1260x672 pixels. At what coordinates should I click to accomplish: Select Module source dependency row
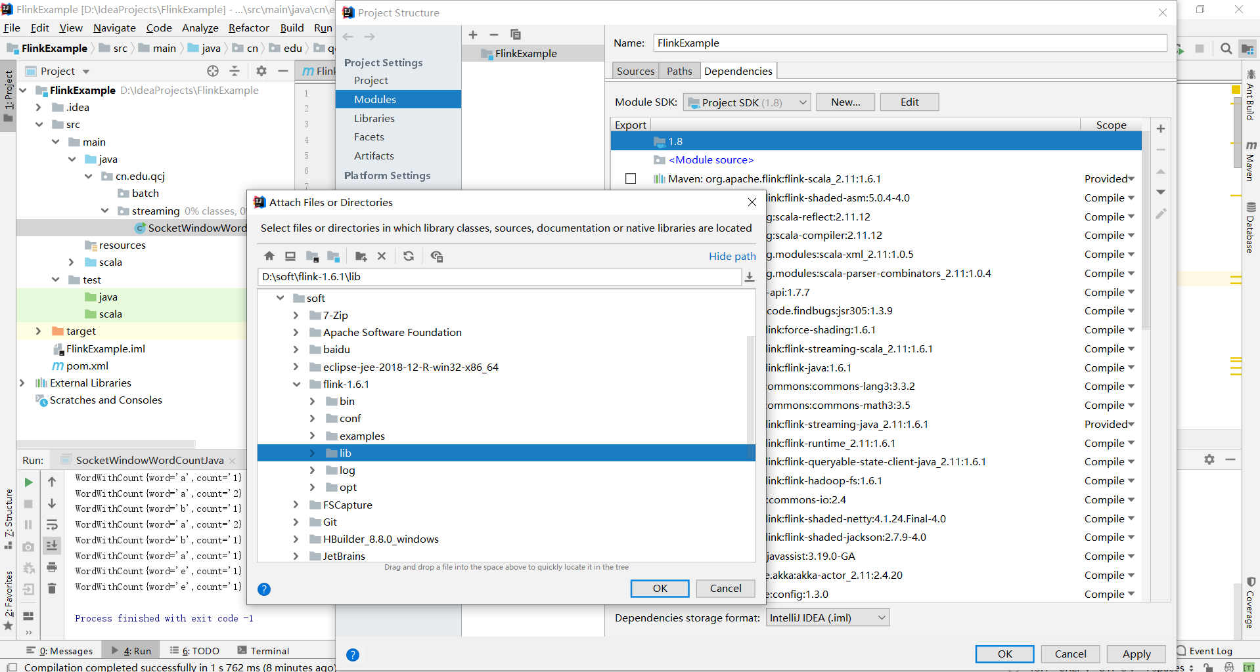pyautogui.click(x=711, y=160)
